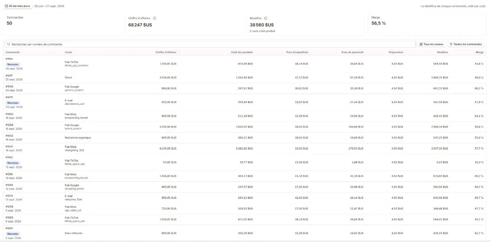Open the 90 derniers jours date range picker
The image size is (490, 242).
pyautogui.click(x=18, y=6)
